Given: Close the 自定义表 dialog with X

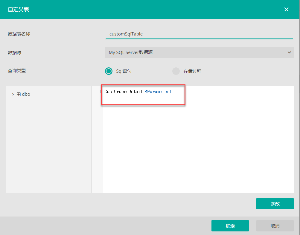Looking at the screenshot, I should coord(286,10).
